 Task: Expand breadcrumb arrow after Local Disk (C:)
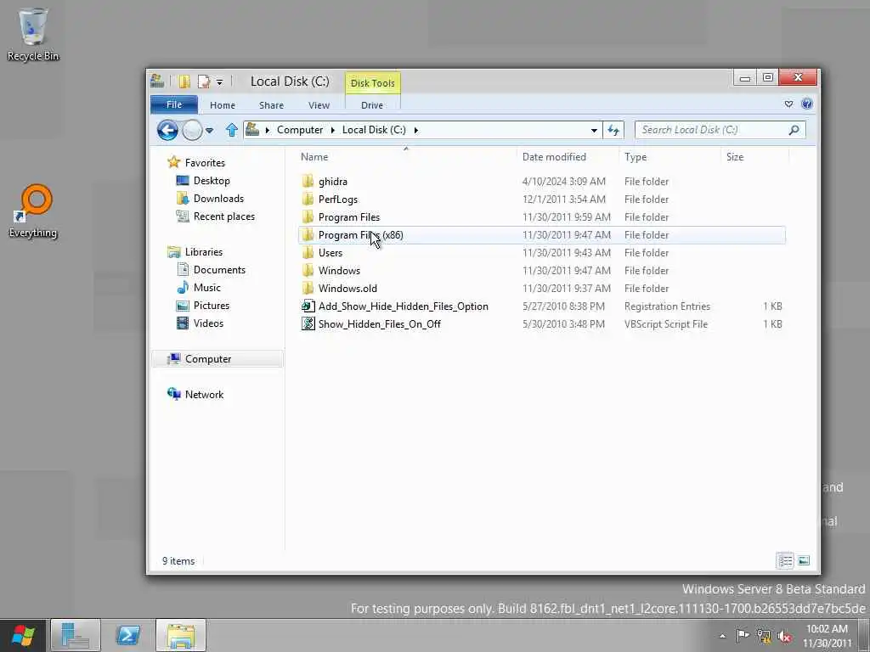point(416,130)
